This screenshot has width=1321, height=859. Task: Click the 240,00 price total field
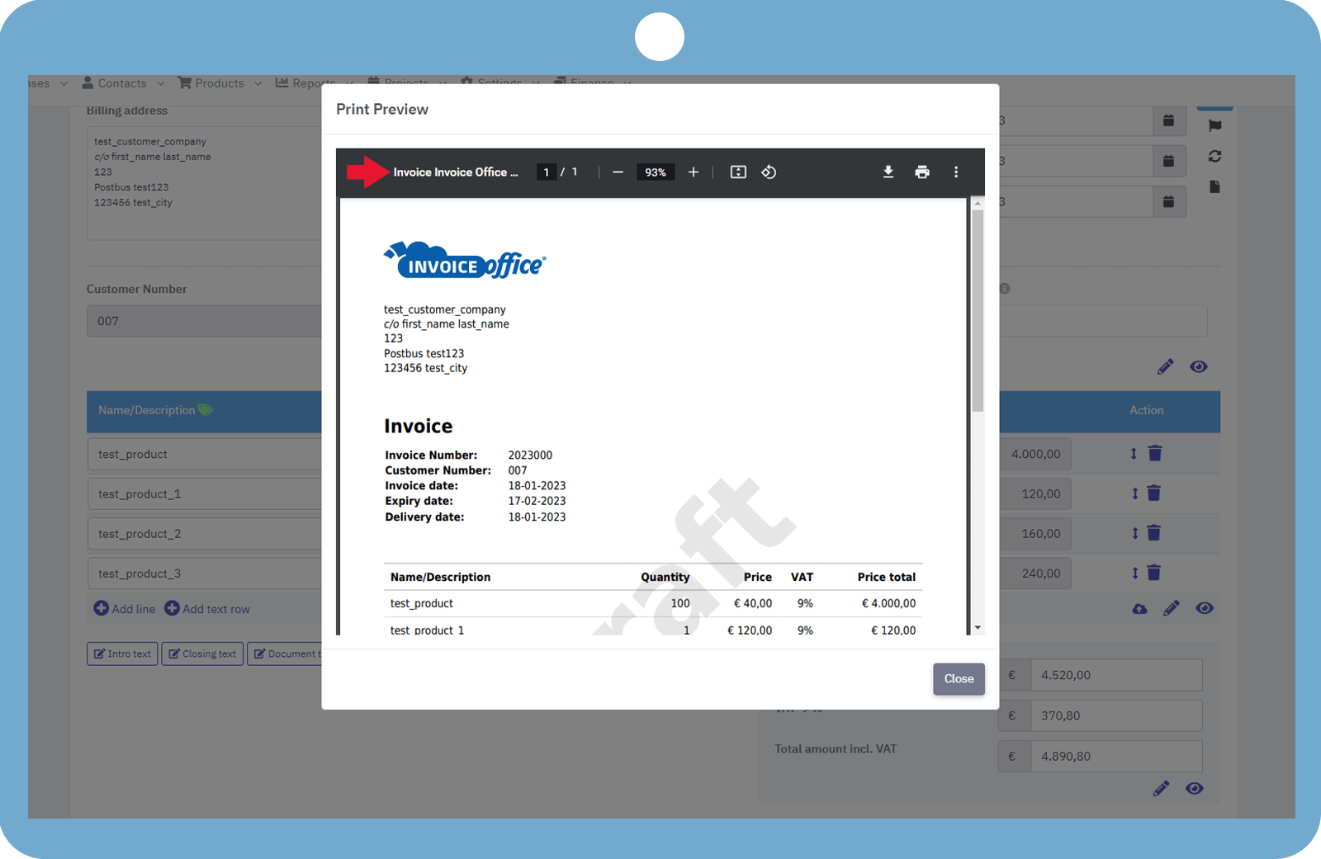click(x=1035, y=573)
